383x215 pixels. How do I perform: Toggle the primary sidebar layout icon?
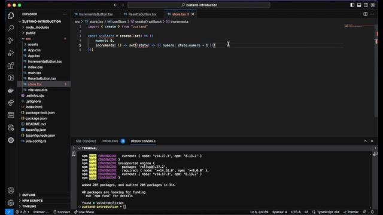(352, 5)
